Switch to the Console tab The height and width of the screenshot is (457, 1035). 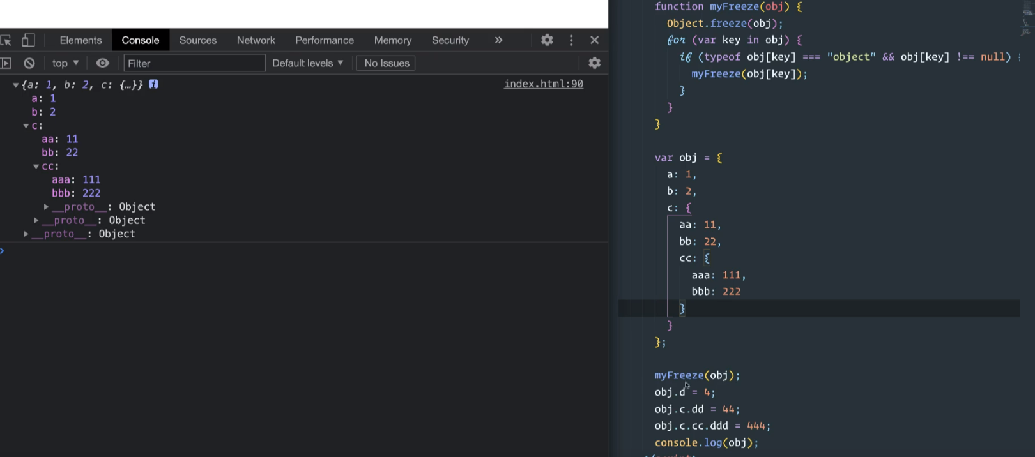(141, 40)
